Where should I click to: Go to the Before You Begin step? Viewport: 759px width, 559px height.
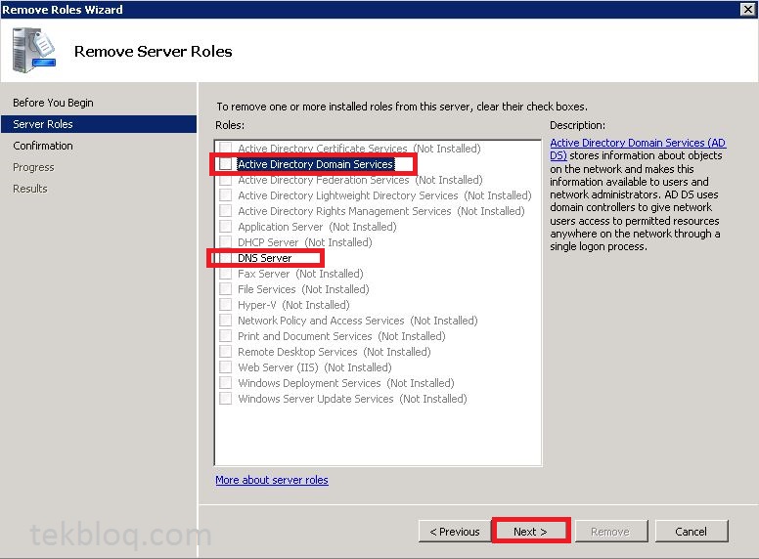coord(53,103)
